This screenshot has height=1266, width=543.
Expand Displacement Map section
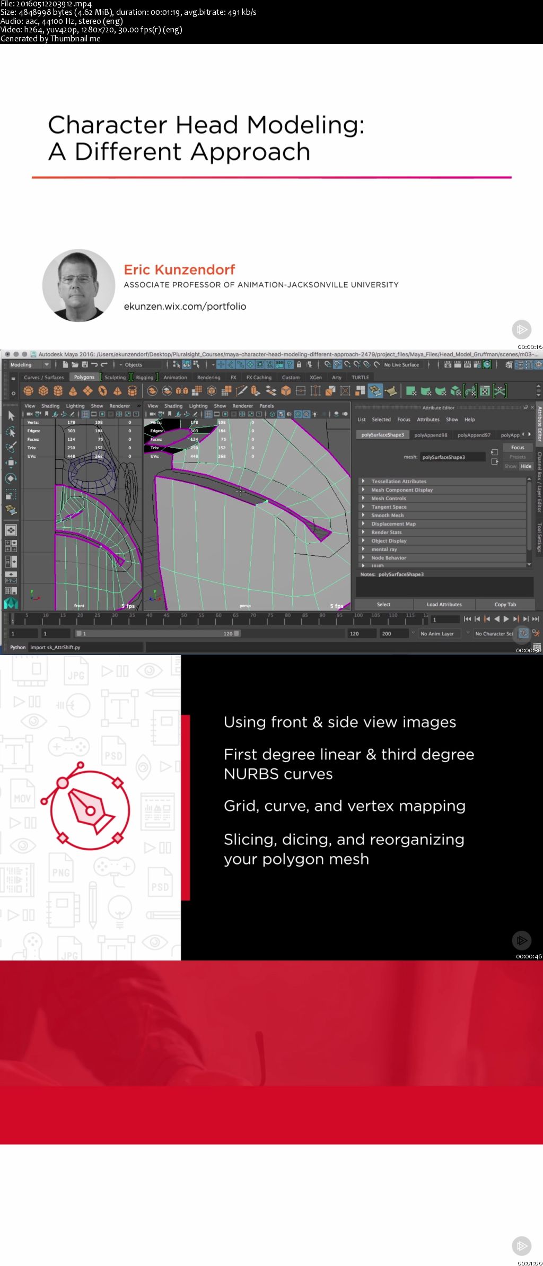click(x=442, y=523)
